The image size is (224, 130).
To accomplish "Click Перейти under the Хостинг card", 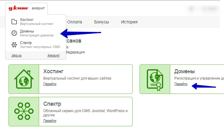I will tap(50, 84).
